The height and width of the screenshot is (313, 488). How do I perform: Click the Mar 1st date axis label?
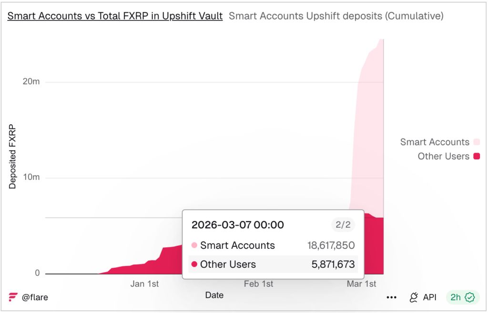coord(361,284)
